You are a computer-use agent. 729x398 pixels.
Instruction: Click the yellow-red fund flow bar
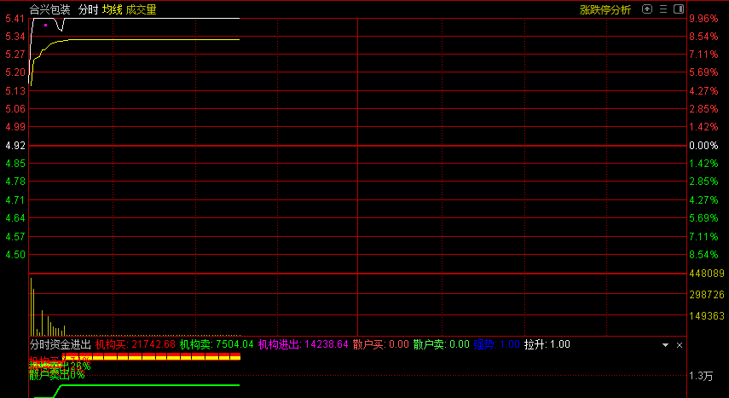click(152, 357)
